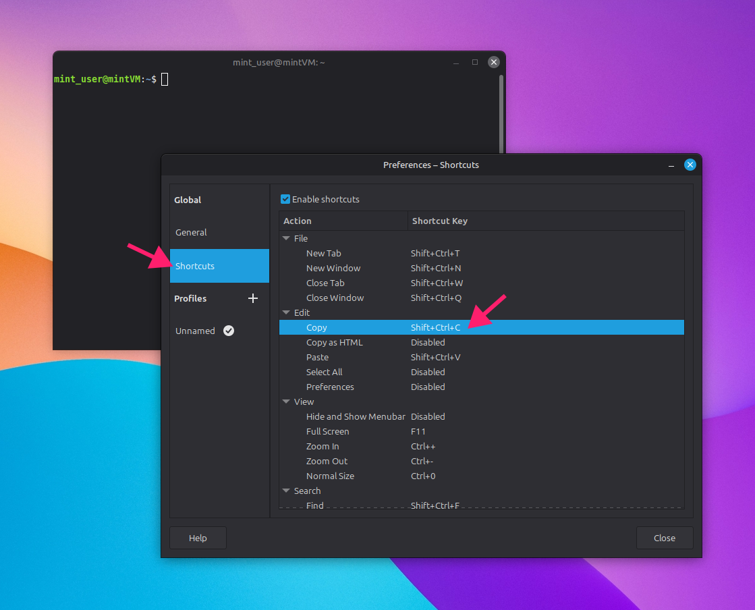Maximize the mint_user@mintVM terminal window
This screenshot has height=610, width=755.
point(475,62)
